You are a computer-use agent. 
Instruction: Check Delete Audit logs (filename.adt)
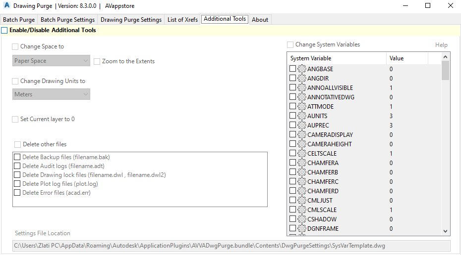tap(17, 166)
